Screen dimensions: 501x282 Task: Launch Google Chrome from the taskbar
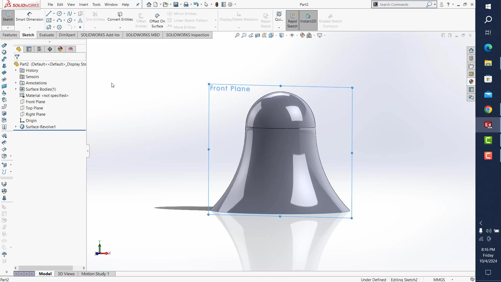[x=488, y=109]
